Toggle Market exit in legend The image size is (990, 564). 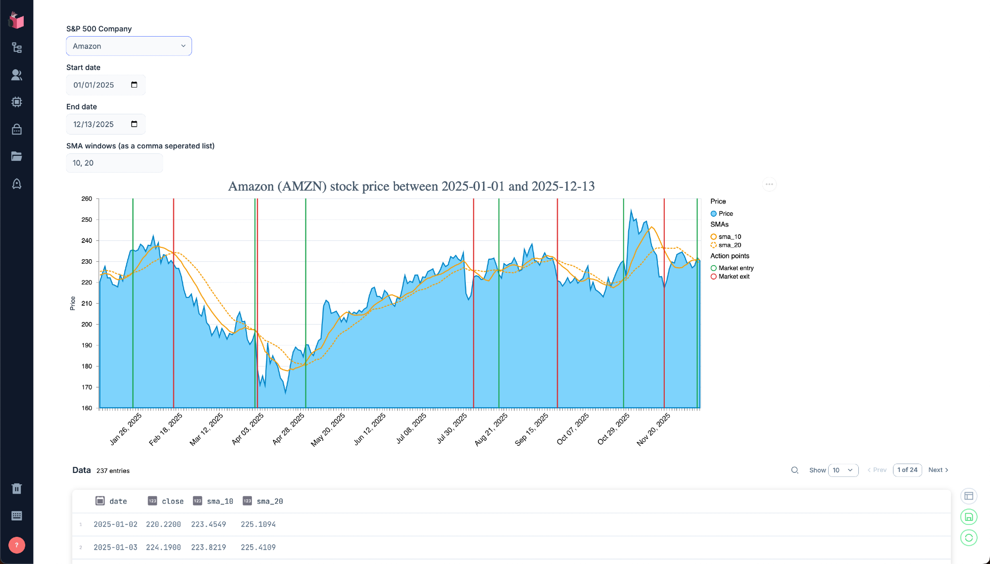pyautogui.click(x=734, y=277)
